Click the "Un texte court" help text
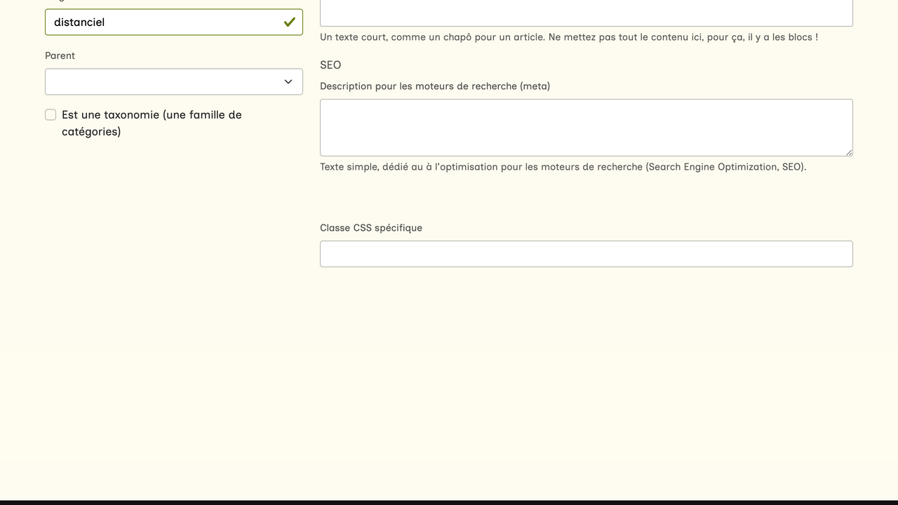 (568, 37)
